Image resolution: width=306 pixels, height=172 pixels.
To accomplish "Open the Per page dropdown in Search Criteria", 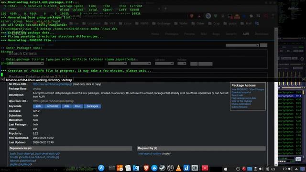I will coord(182,64).
